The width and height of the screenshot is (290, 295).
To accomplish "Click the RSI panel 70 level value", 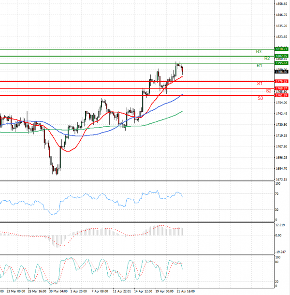I will coord(277,193).
